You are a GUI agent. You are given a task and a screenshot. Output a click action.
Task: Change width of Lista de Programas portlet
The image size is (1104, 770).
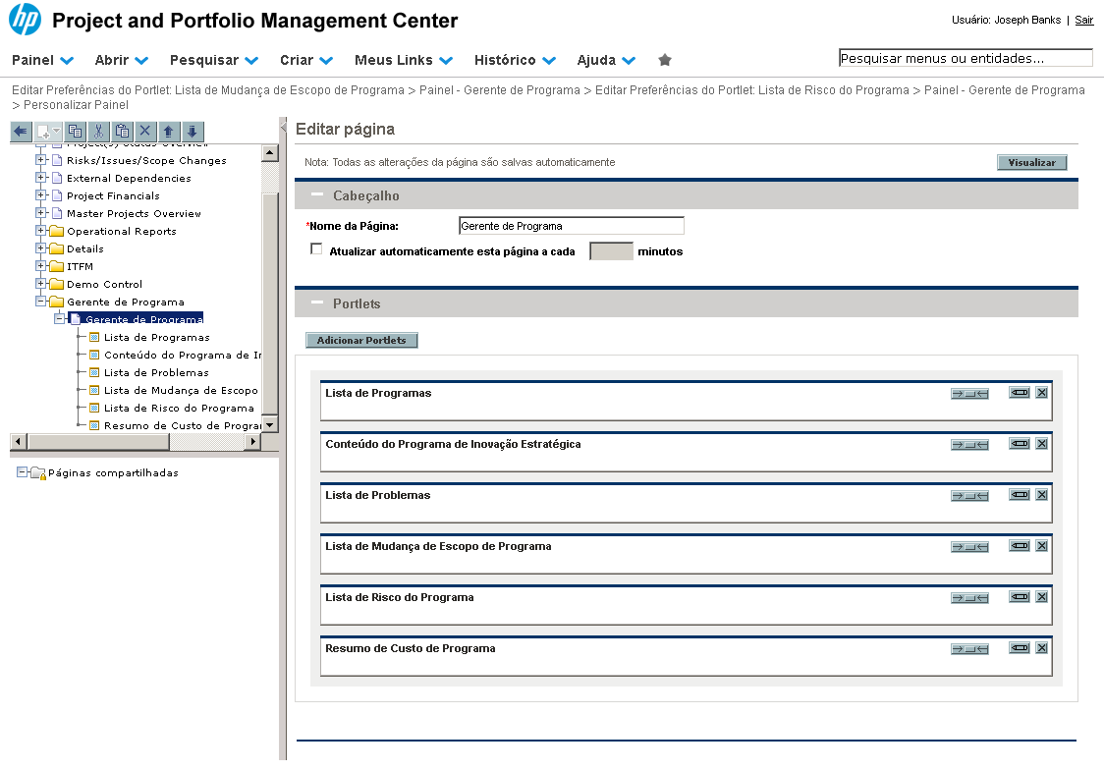point(969,393)
